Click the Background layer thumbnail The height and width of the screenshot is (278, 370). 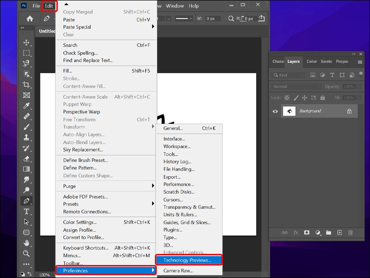pyautogui.click(x=290, y=111)
